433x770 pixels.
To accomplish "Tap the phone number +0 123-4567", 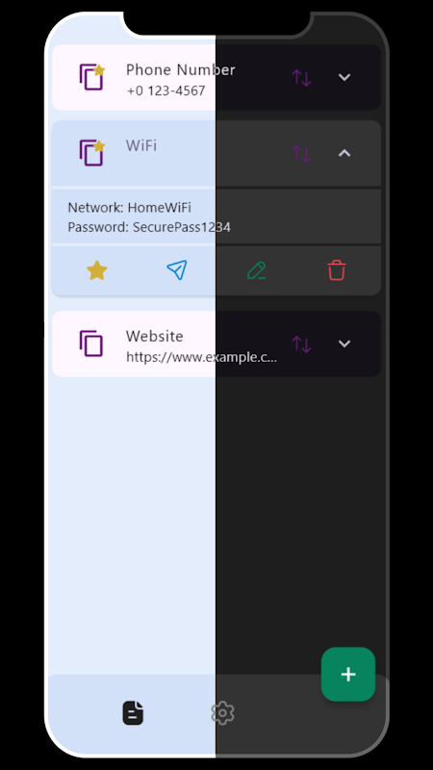I will tap(166, 90).
